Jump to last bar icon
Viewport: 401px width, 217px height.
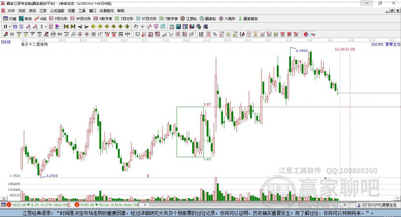click(x=73, y=27)
